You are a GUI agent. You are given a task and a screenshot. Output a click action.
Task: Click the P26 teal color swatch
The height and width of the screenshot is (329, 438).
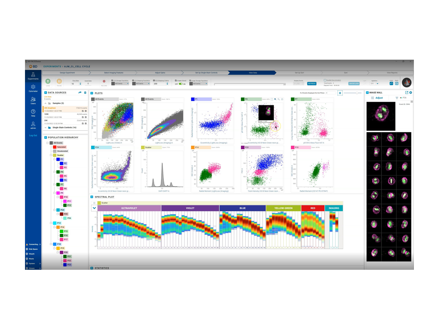pyautogui.click(x=65, y=218)
